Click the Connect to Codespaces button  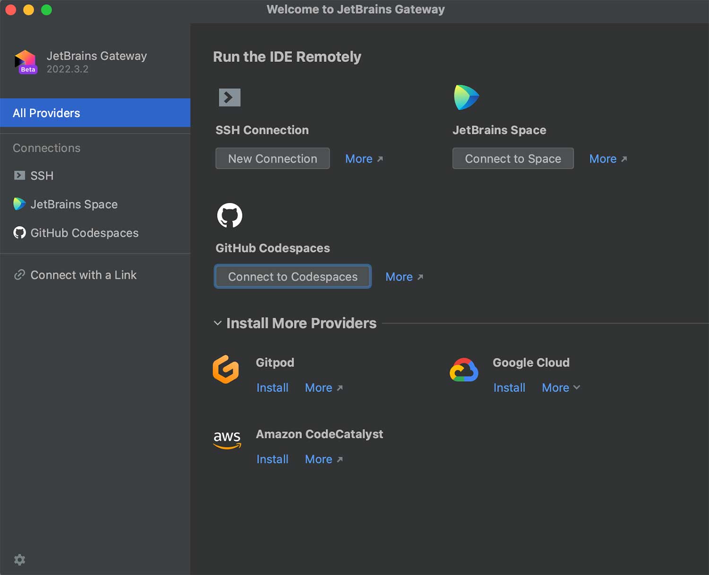pyautogui.click(x=293, y=277)
